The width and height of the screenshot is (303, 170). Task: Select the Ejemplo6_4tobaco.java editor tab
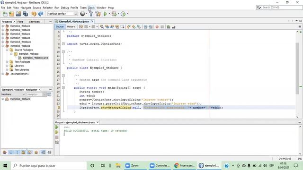tap(74, 21)
